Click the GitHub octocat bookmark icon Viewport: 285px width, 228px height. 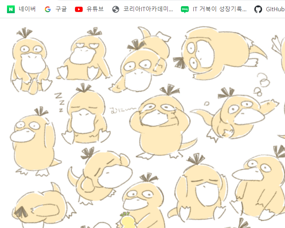[258, 9]
